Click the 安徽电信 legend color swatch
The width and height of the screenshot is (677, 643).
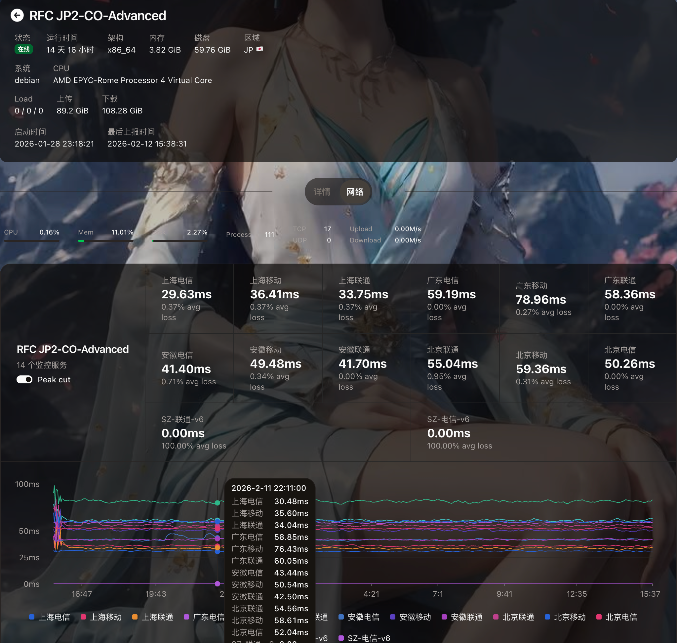[341, 617]
